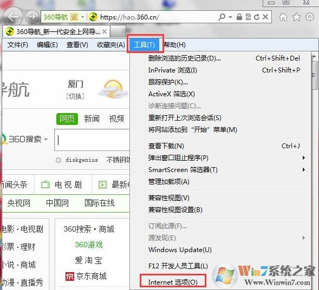Expand the 360导航 certificate dropdown arrow
Viewport: 319px width, 290px height.
tap(83, 17)
